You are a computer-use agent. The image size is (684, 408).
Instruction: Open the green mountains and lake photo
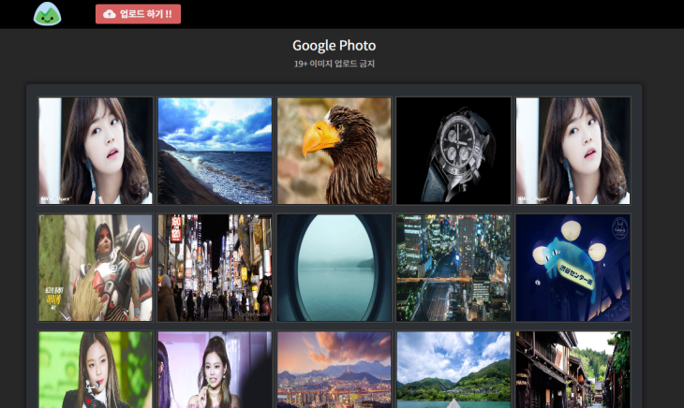point(454,370)
